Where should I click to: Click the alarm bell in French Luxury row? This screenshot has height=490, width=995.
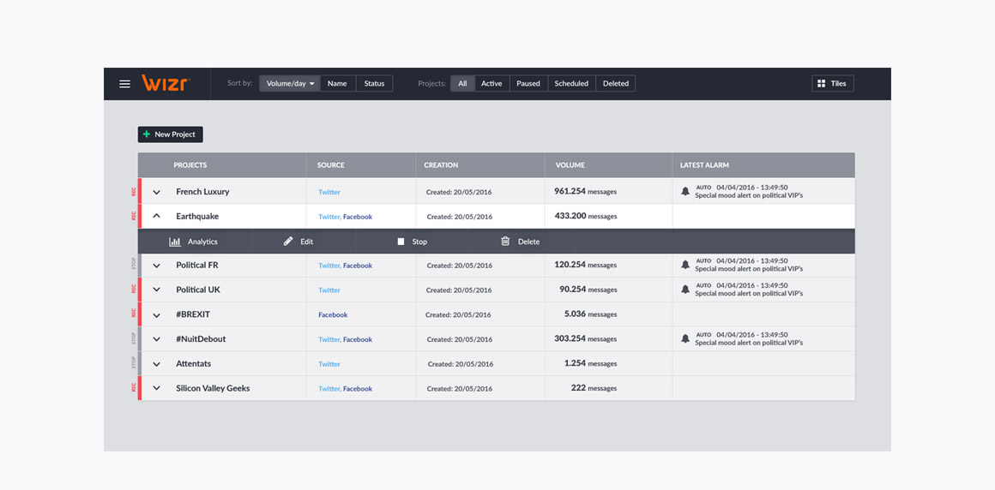pos(685,191)
